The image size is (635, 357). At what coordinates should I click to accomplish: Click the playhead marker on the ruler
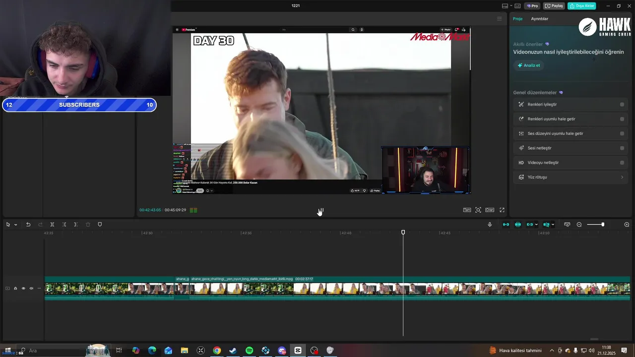(403, 232)
